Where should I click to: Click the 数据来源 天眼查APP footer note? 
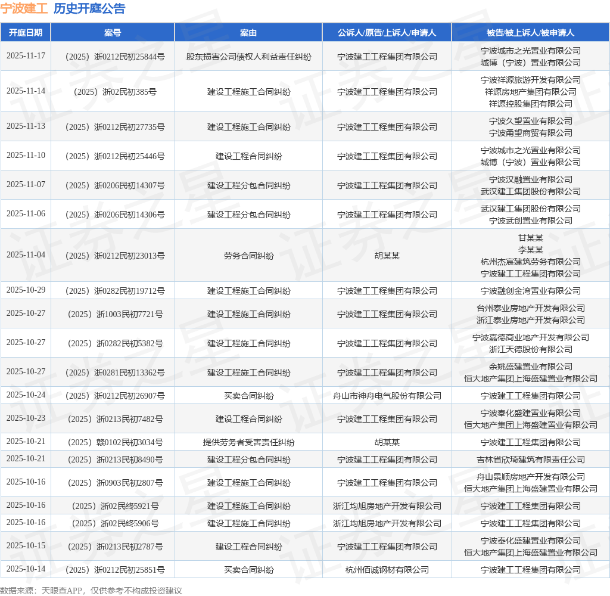(x=91, y=591)
